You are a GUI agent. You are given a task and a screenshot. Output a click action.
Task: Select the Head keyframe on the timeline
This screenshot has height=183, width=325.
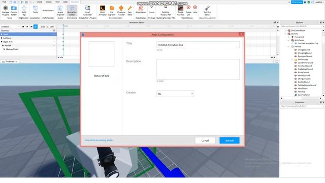point(63,34)
